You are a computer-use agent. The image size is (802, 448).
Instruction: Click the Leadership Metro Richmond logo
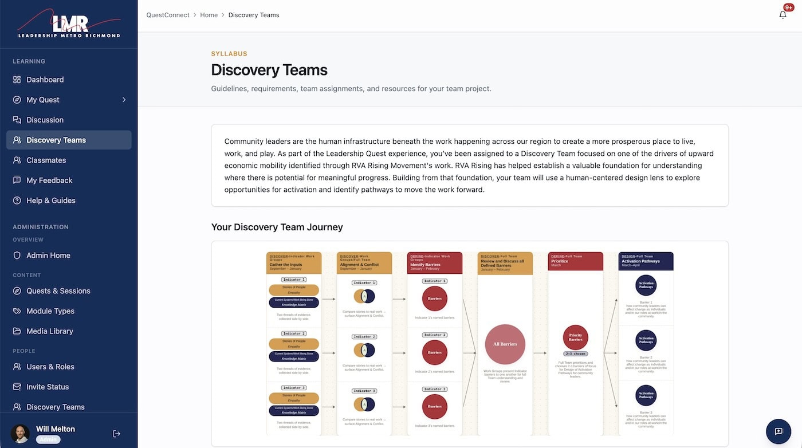click(x=69, y=25)
